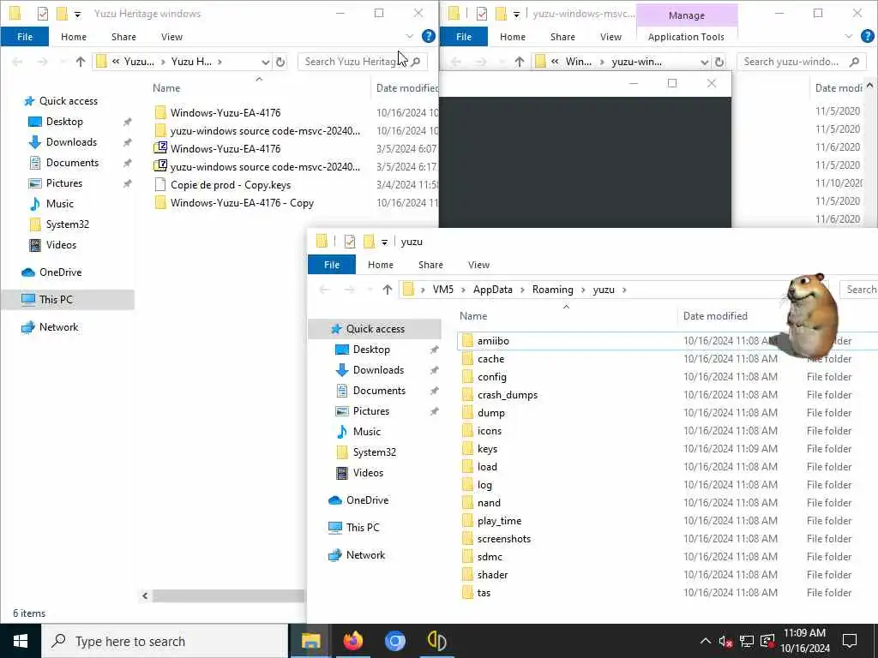Open the notification center icon
The image size is (878, 658).
pos(850,641)
